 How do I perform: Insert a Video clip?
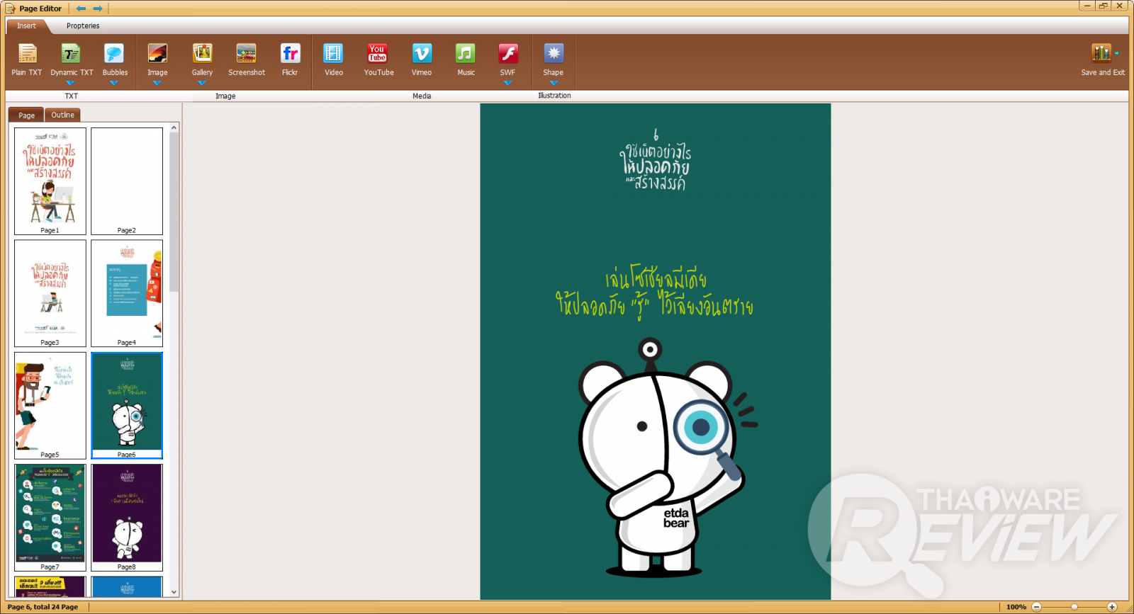point(333,59)
